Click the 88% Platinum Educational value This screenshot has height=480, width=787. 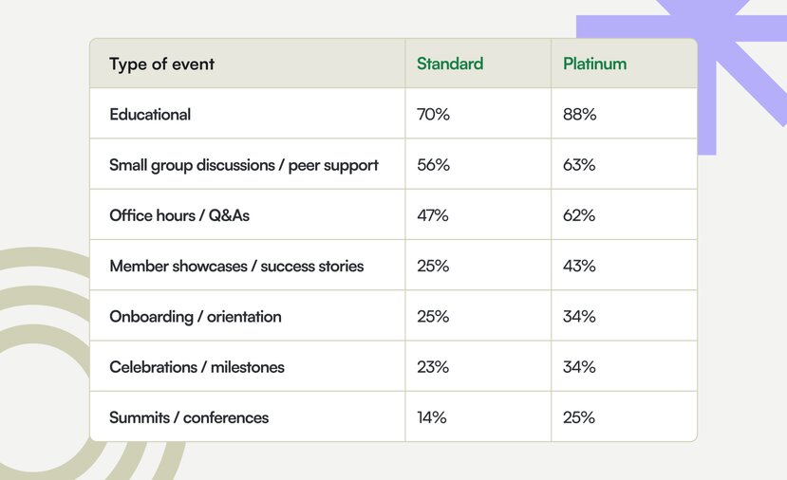tap(579, 115)
